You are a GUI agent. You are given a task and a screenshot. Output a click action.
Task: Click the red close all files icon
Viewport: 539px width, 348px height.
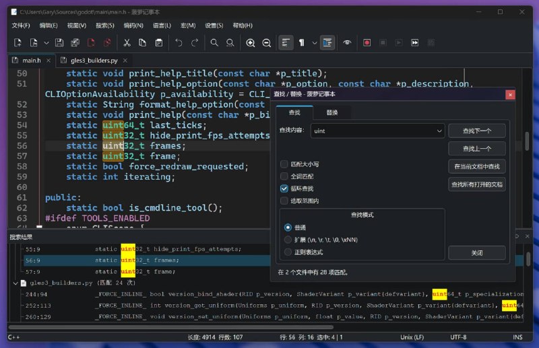[x=107, y=42]
